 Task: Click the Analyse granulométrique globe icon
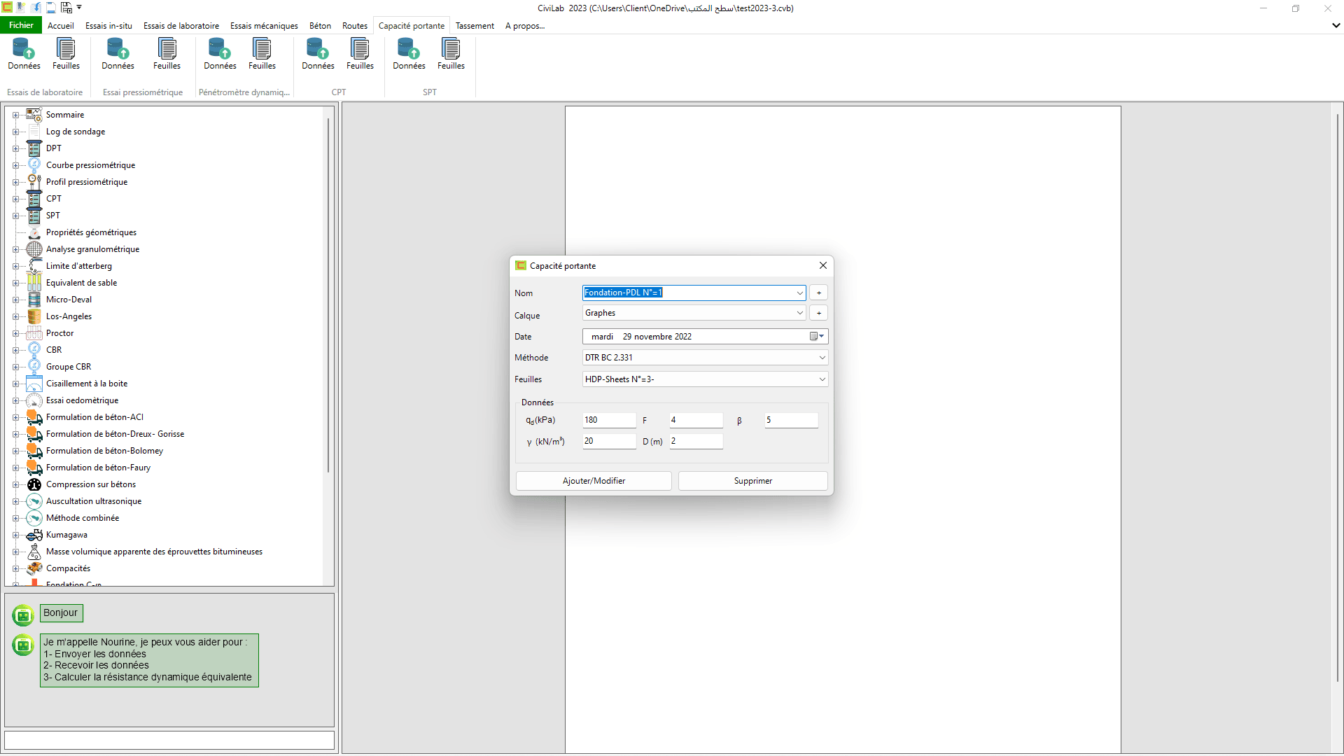pos(34,249)
